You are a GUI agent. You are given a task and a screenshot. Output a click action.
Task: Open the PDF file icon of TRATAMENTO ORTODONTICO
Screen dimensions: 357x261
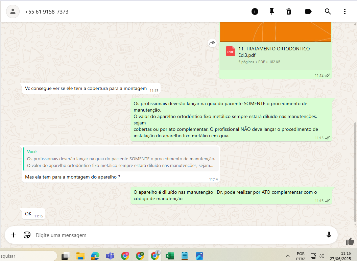click(x=231, y=51)
